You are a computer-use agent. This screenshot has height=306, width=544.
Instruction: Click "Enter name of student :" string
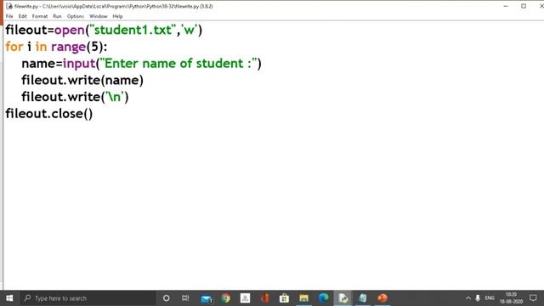[x=178, y=64]
